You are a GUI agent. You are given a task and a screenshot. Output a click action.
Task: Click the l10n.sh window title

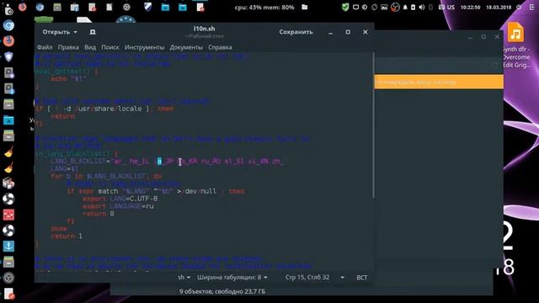click(x=204, y=29)
